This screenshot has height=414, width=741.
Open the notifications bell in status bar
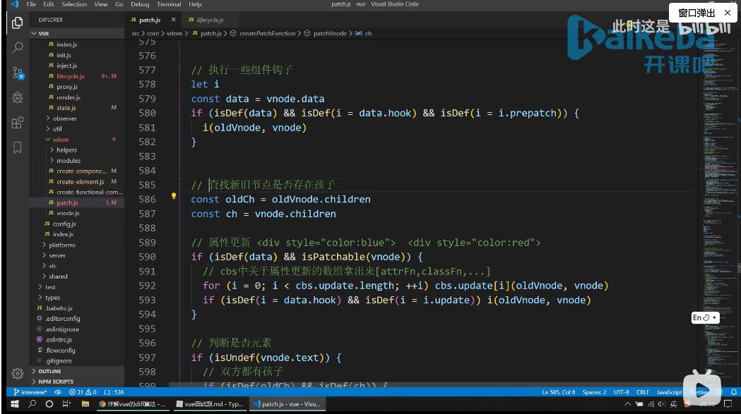[x=733, y=392]
